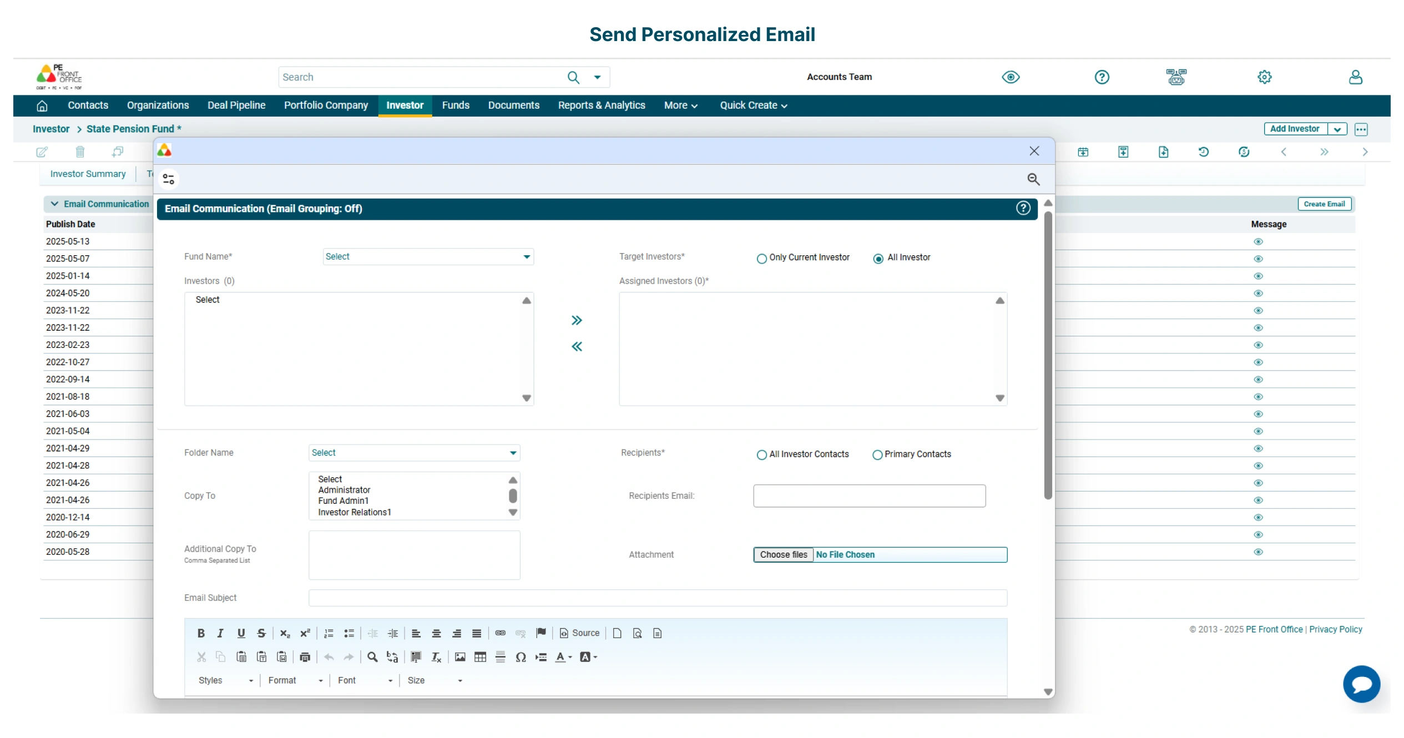
Task: Open Privacy Policy link
Action: click(1335, 629)
